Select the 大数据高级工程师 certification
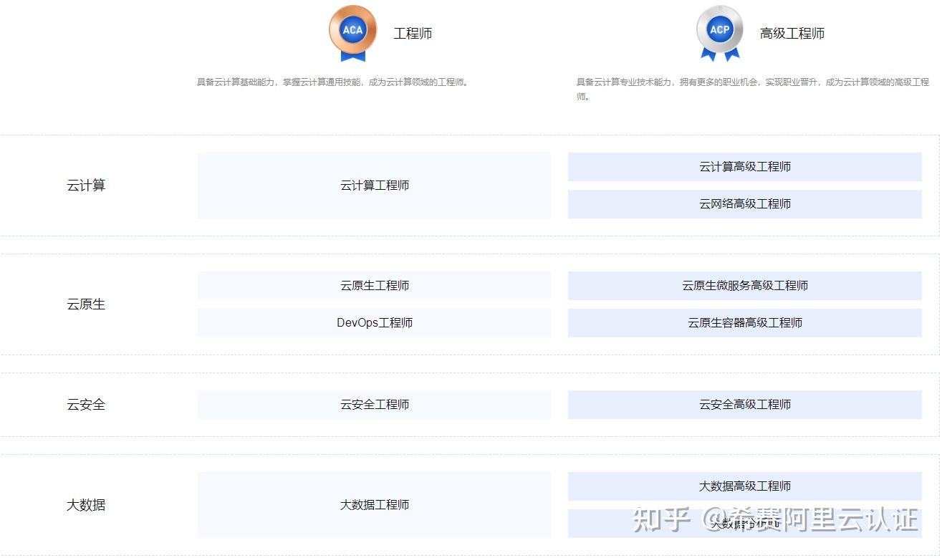The image size is (942, 558). click(745, 486)
